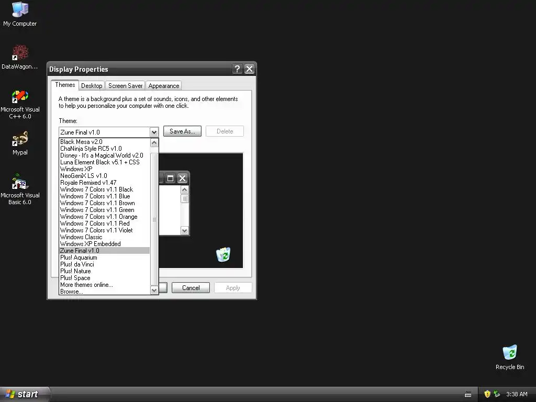The image size is (536, 402).
Task: Choose Plus! Aquarium theme
Action: [x=105, y=258]
